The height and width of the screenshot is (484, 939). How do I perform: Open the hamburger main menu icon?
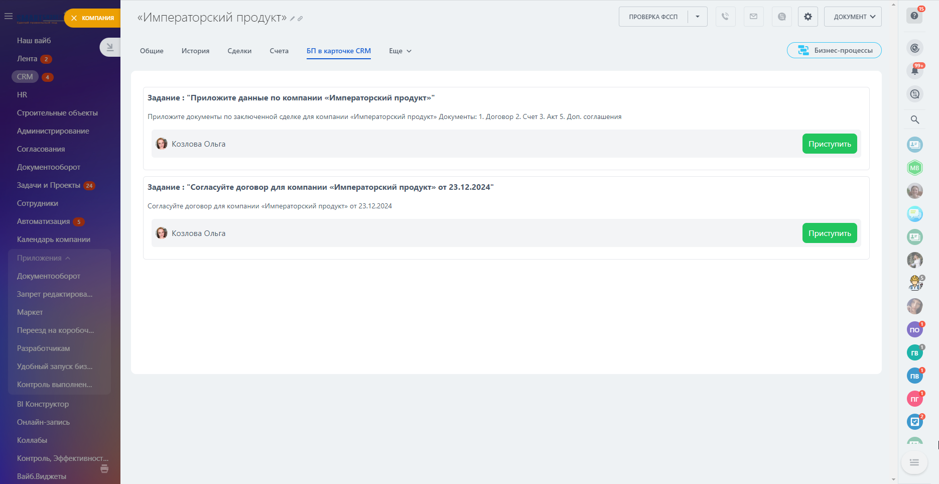pos(8,16)
